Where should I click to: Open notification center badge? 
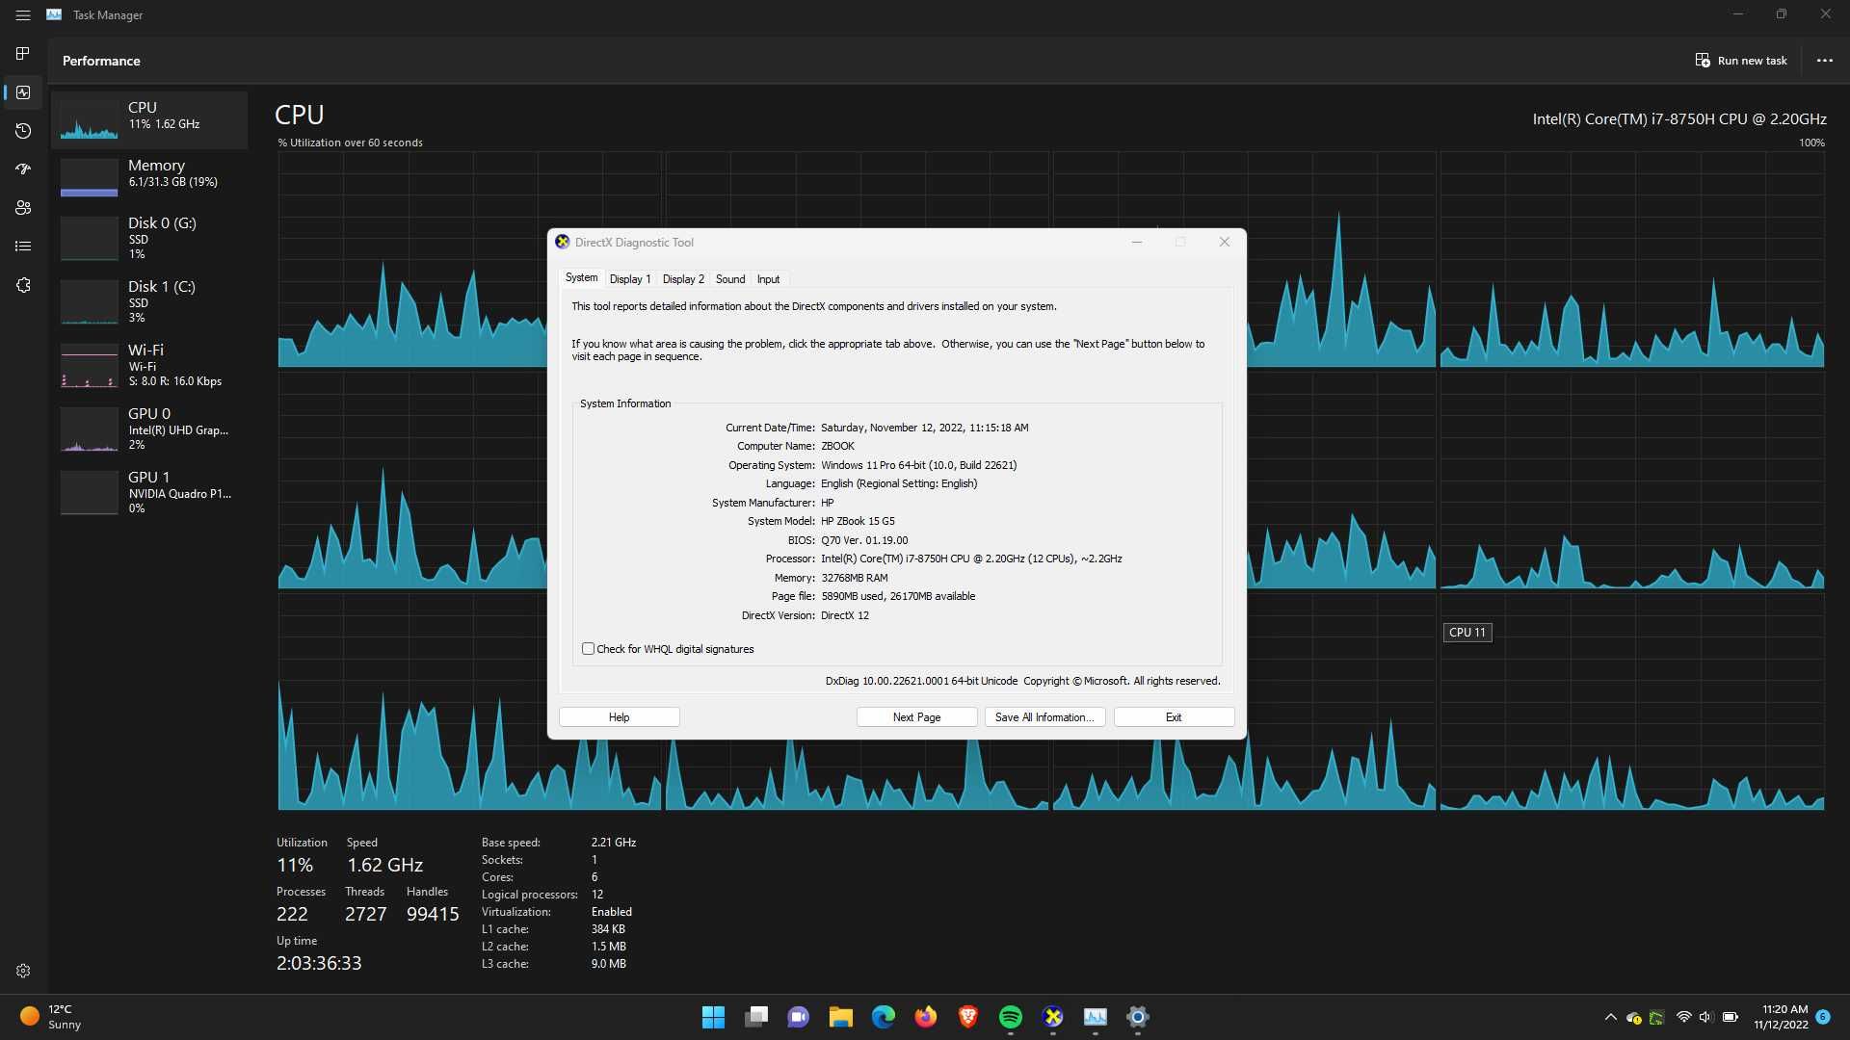(x=1823, y=1017)
